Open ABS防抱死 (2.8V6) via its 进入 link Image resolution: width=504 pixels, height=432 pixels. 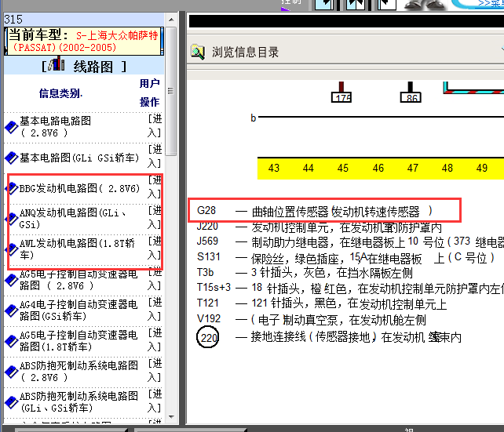coord(155,370)
